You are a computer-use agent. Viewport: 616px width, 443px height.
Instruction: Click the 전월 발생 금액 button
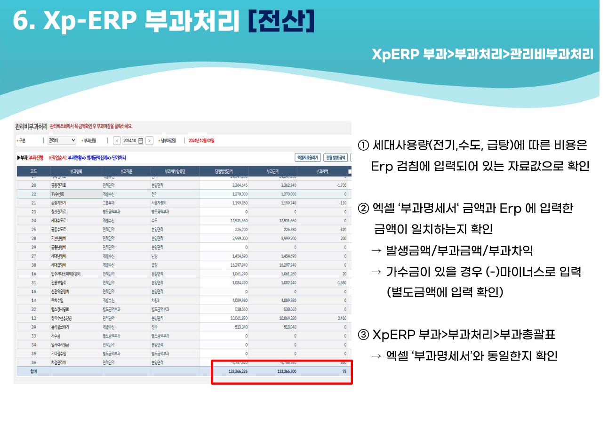(336, 158)
